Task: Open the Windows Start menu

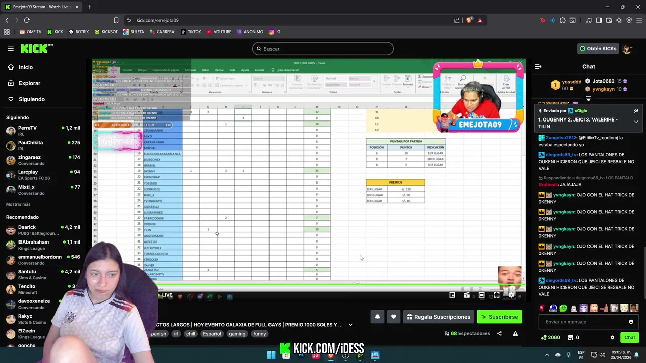Action: point(271,355)
